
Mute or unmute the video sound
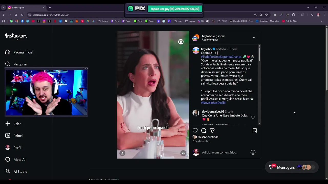(x=183, y=153)
